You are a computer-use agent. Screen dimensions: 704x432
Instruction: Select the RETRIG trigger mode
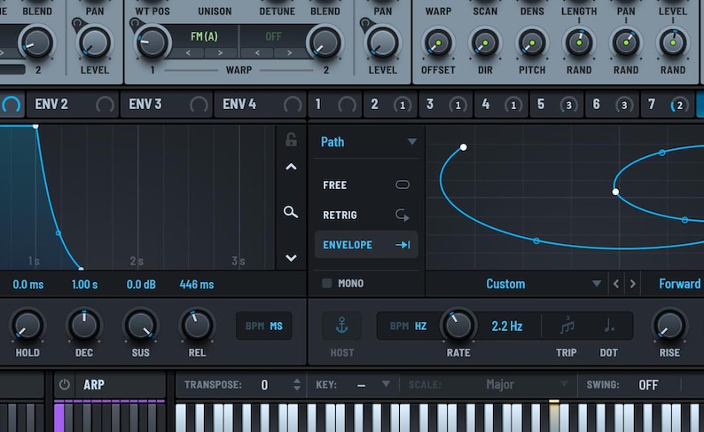[x=366, y=215]
